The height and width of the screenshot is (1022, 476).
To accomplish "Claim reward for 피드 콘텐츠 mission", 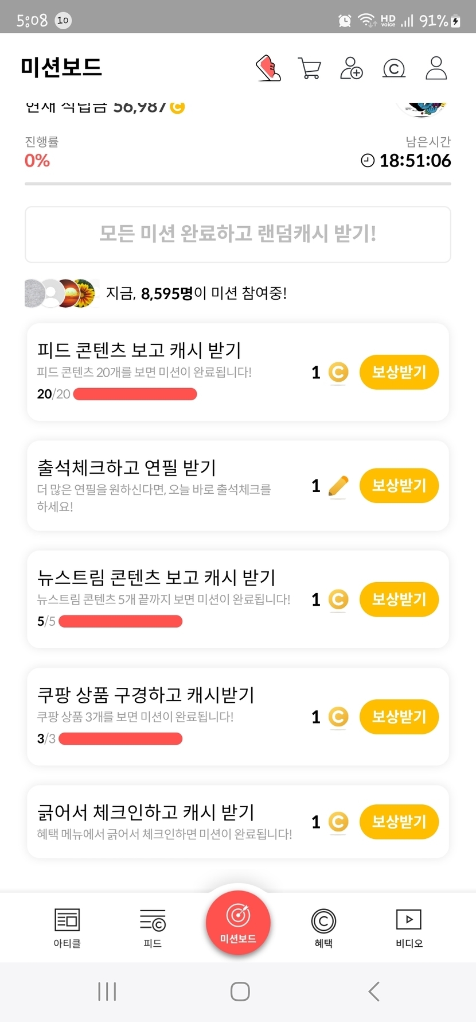I will pos(399,372).
